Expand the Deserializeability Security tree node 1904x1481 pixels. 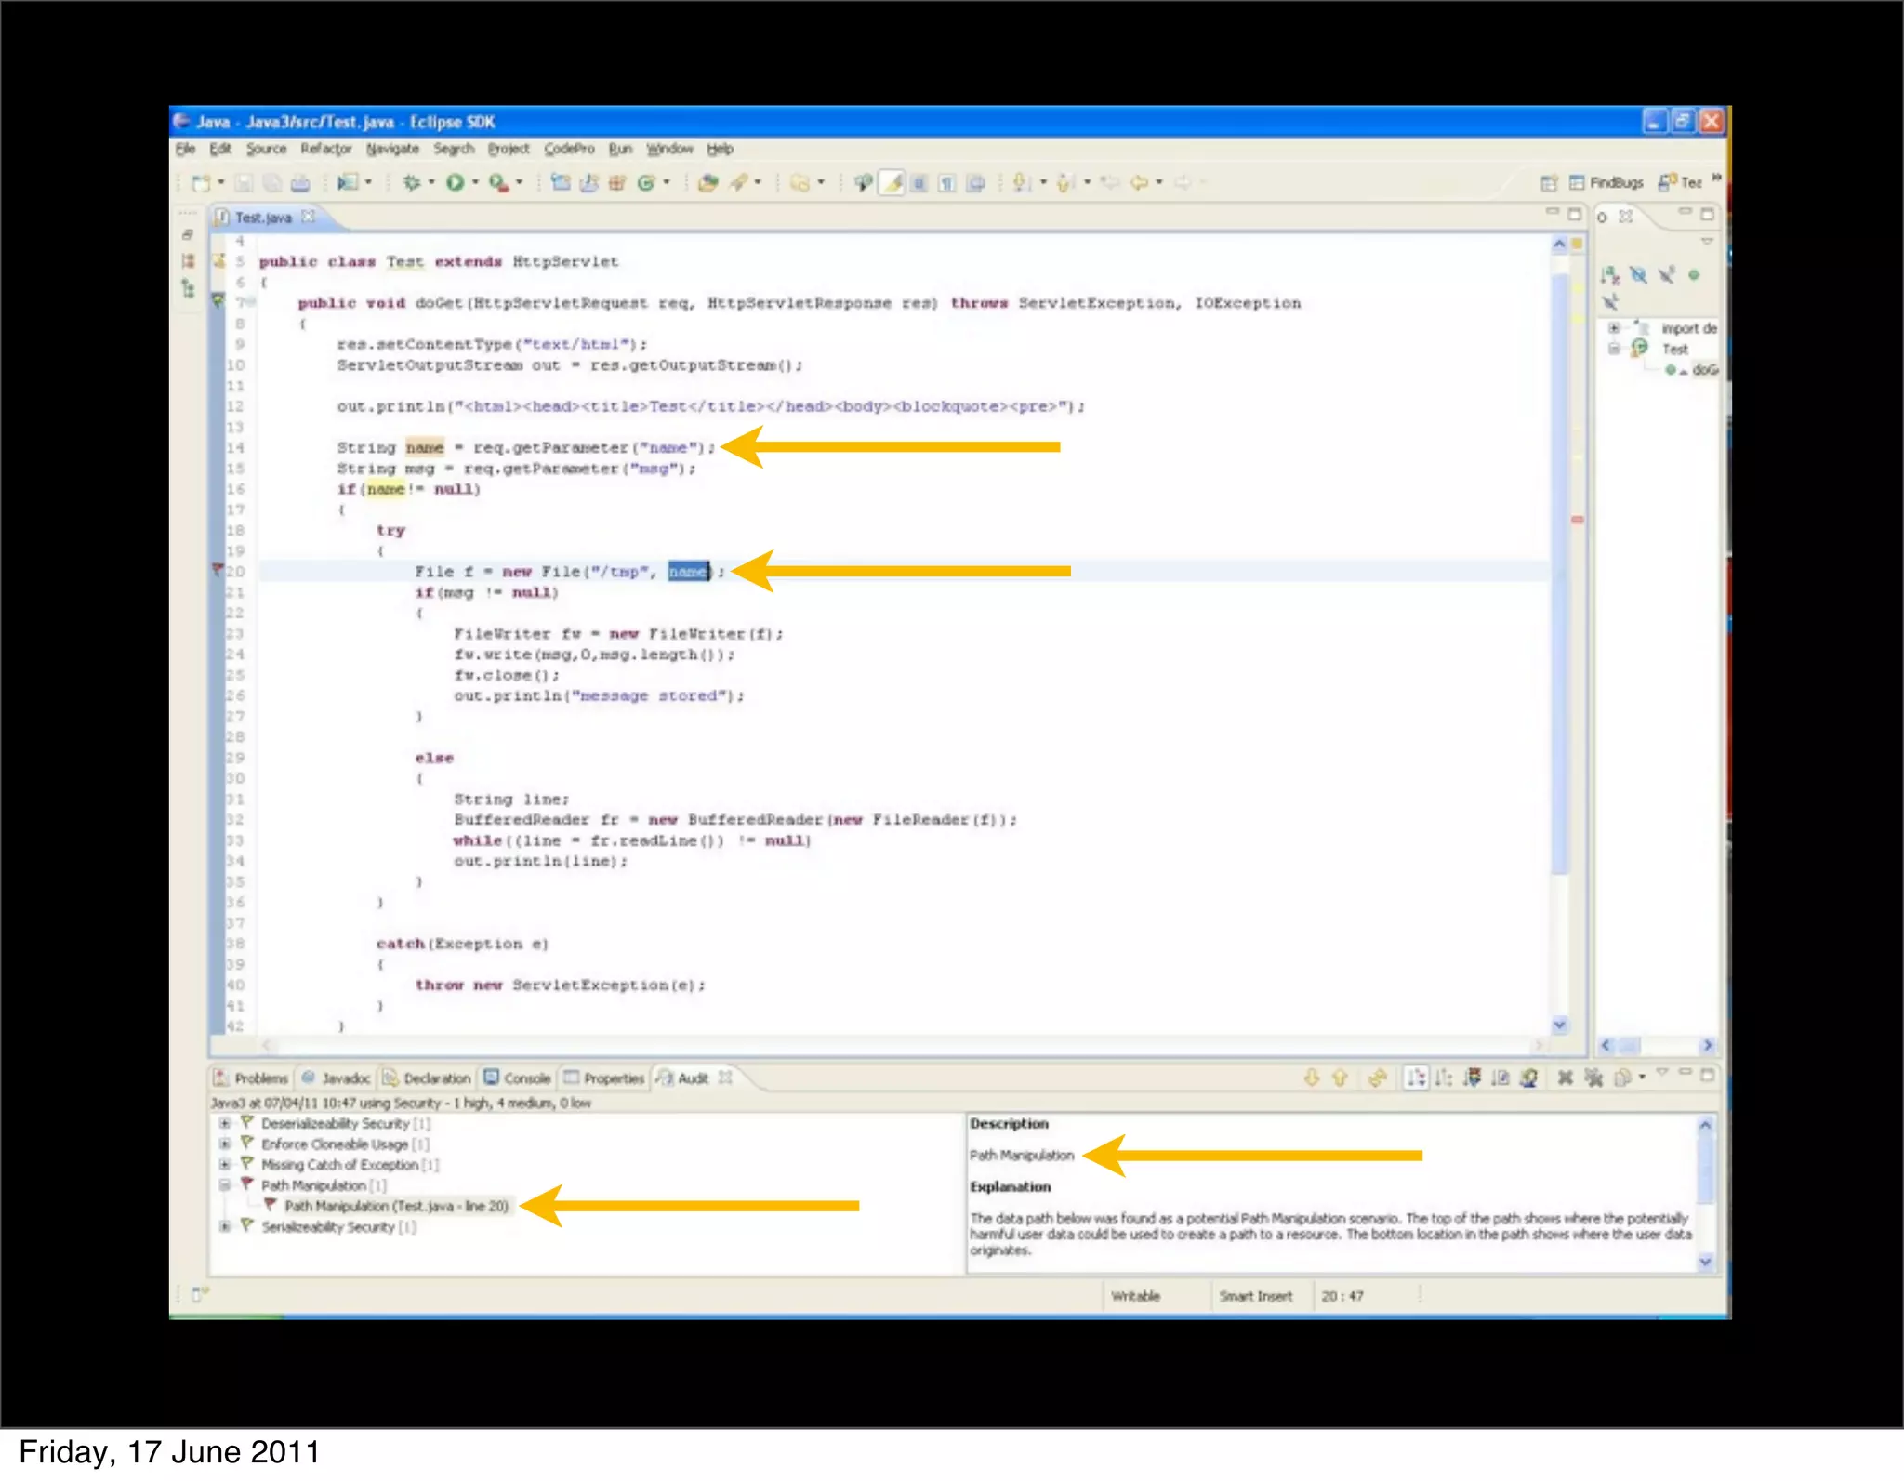(224, 1123)
